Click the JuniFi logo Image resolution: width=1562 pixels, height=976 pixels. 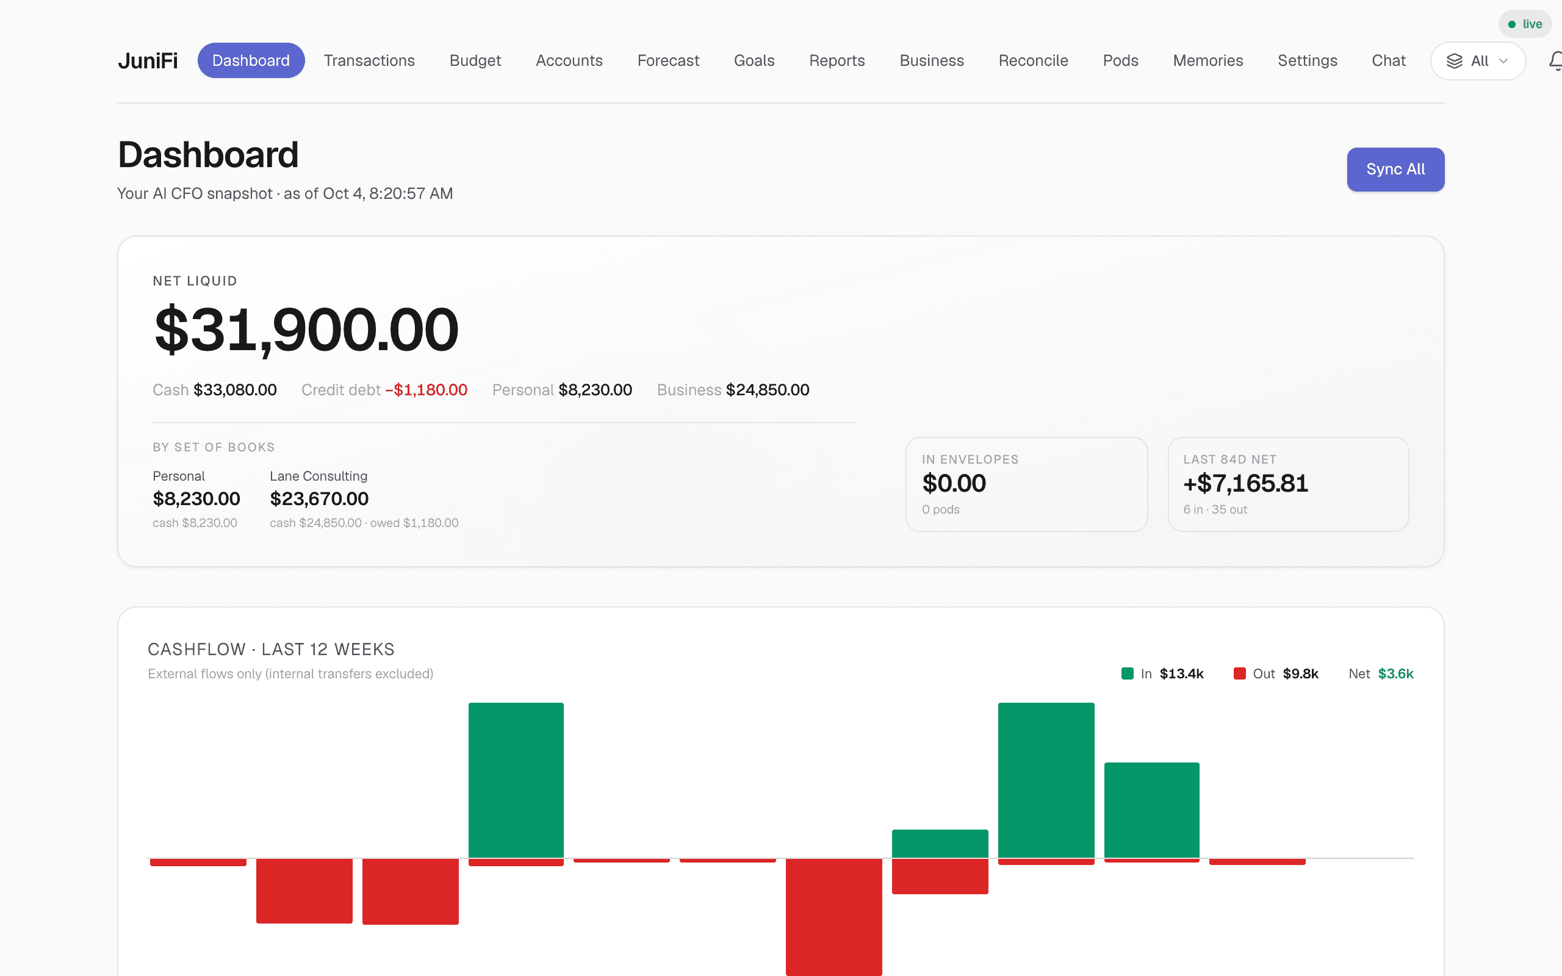pyautogui.click(x=148, y=60)
